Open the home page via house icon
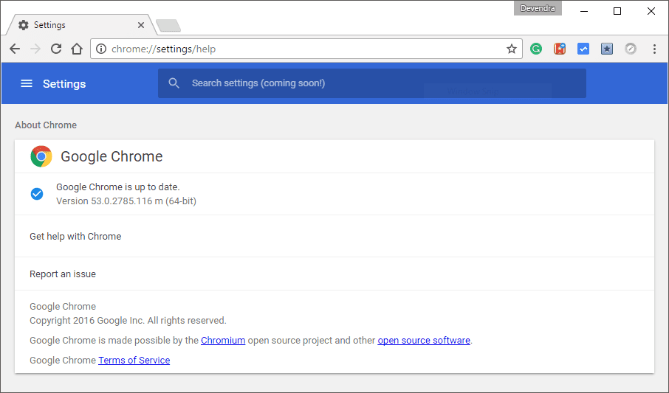 click(77, 49)
